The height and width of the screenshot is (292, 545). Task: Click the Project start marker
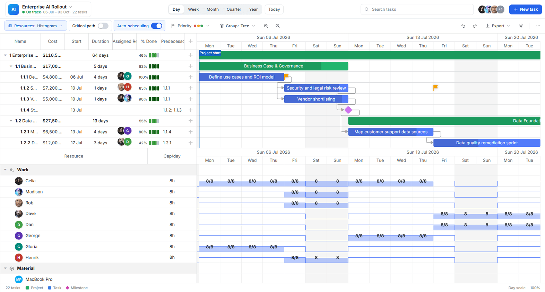pos(210,53)
